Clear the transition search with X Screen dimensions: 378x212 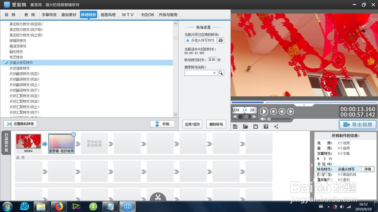[x=214, y=73]
